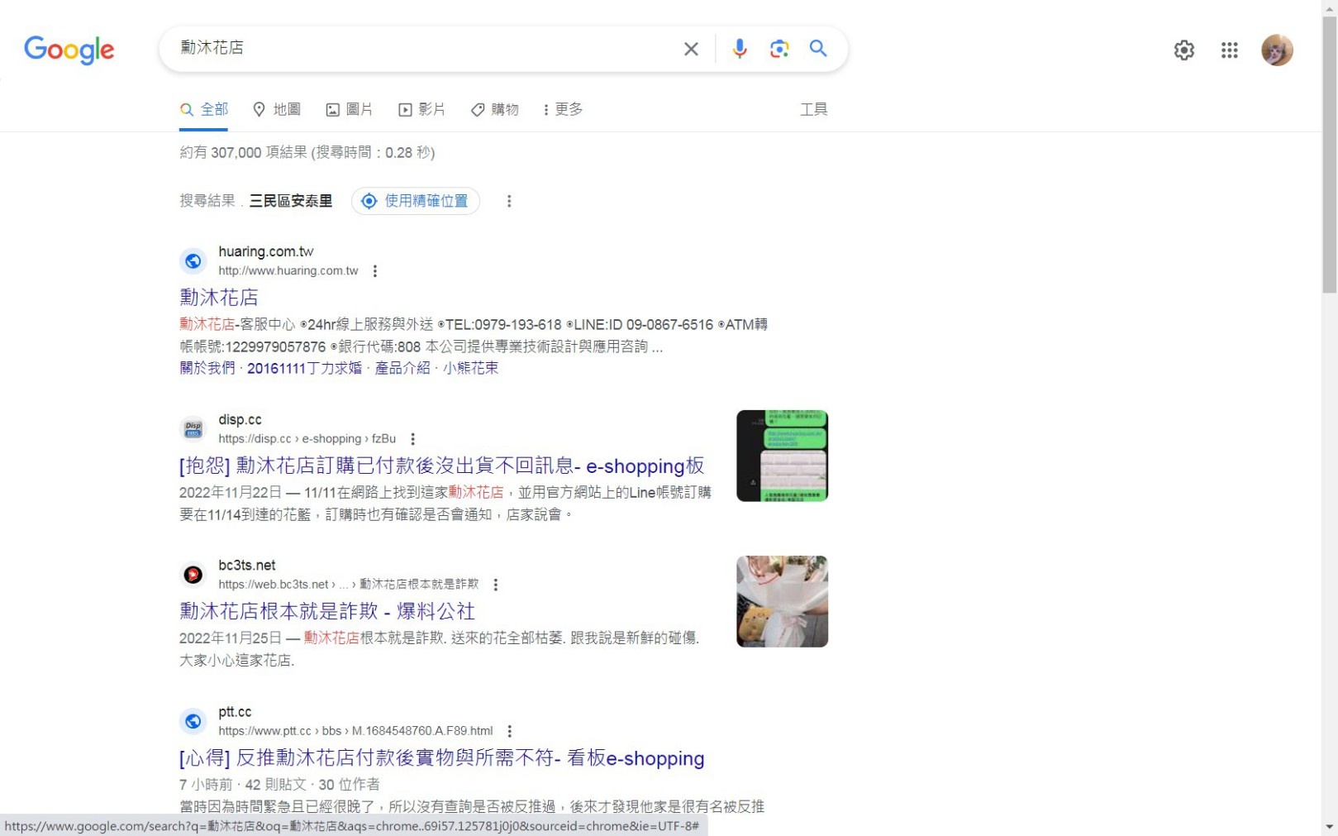Open the 20161111丁力求婚 sitelink
The image size is (1338, 836).
tap(304, 368)
